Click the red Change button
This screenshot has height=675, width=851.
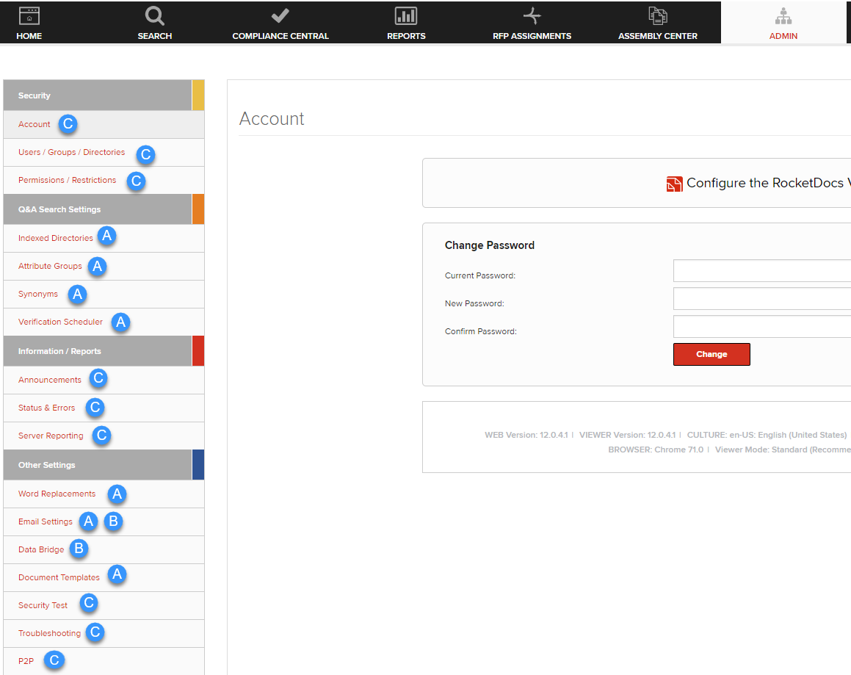[711, 354]
